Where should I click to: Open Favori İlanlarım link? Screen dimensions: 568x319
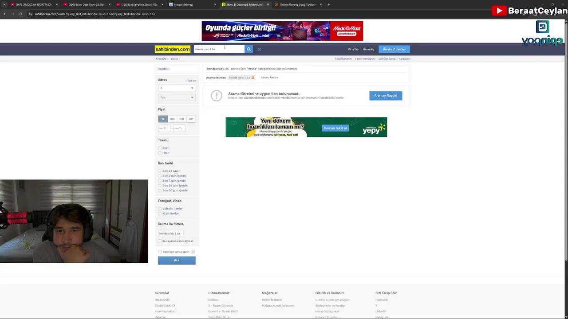343,58
